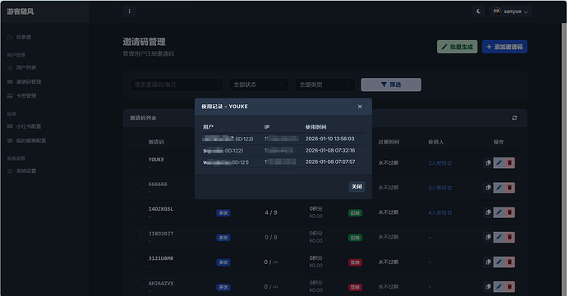Image resolution: width=567 pixels, height=296 pixels.
Task: Click the 游客随风 site title
Action: click(21, 11)
